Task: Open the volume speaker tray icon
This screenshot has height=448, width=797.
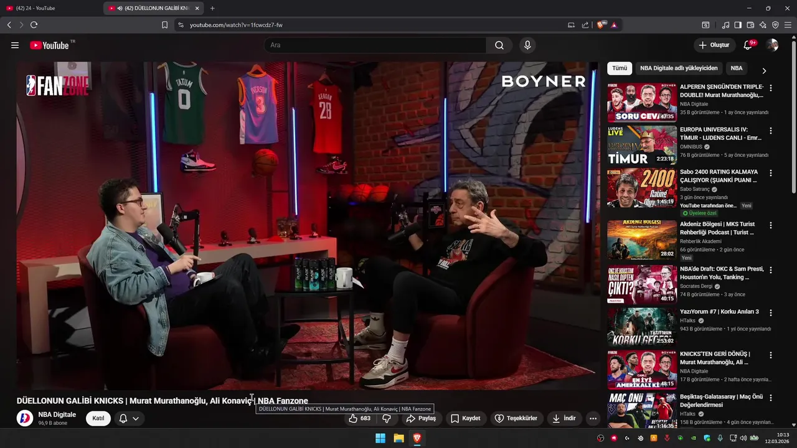Action: (x=743, y=438)
